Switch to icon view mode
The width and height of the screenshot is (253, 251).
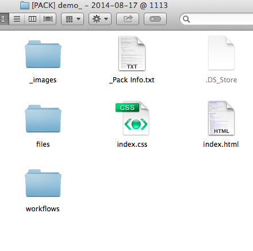click(x=4, y=19)
